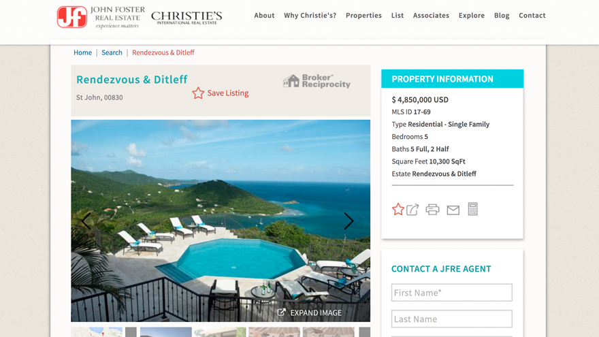
Task: Click the Save Listing star
Action: 198,93
